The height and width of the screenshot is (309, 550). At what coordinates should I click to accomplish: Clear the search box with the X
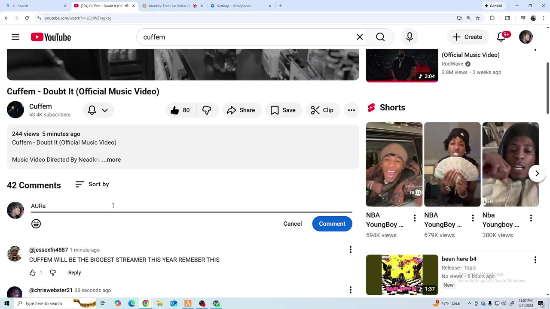click(x=360, y=37)
